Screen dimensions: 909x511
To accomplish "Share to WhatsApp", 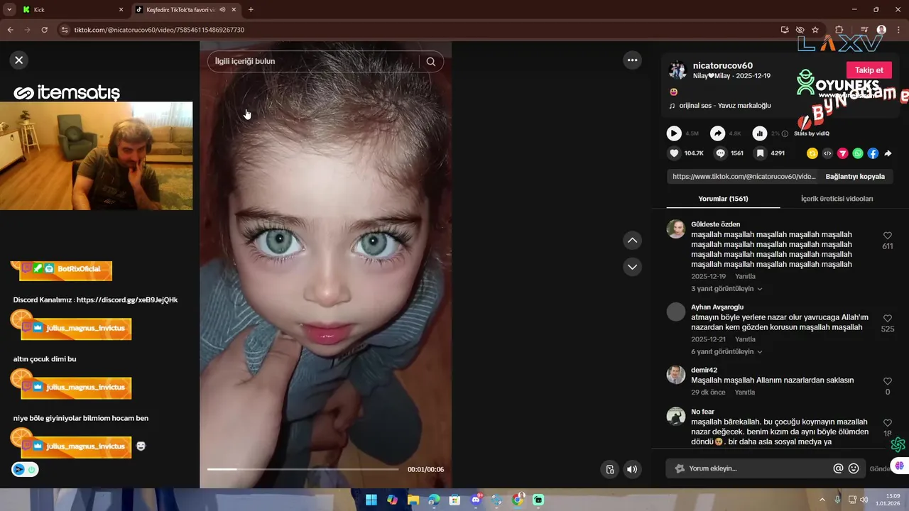I will tap(858, 153).
